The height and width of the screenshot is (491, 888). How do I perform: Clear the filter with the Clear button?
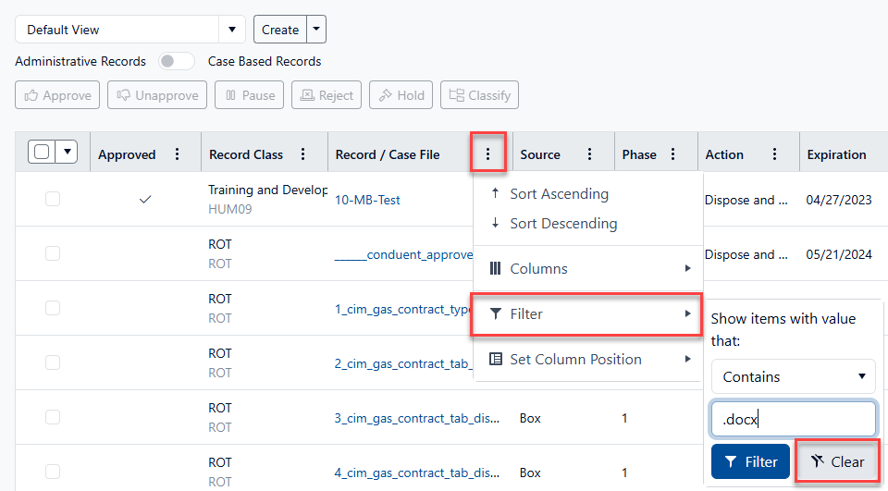[837, 461]
